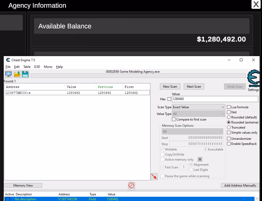262x201 pixels.
Task: Open the Edit menu
Action: point(17,67)
